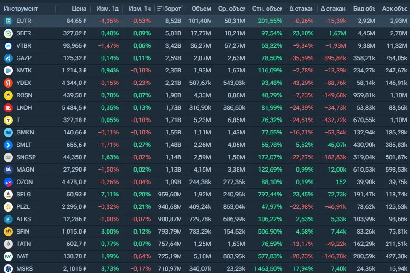Click SBER price 327,82 ₽

[x=75, y=33]
